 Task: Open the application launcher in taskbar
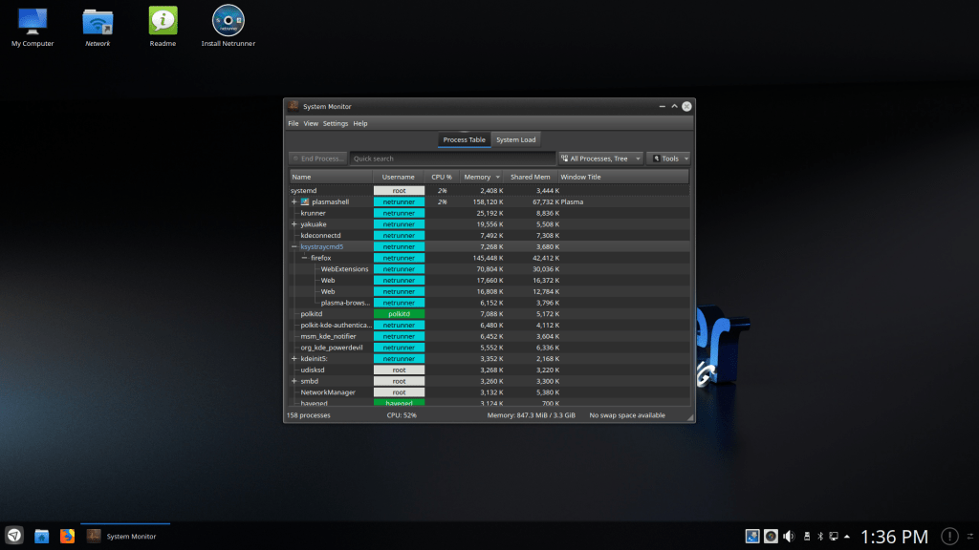point(14,536)
